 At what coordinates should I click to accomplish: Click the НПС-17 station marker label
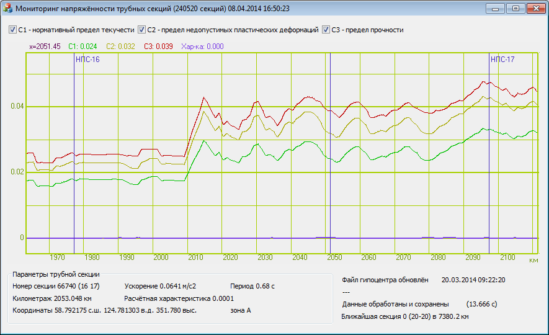point(502,60)
